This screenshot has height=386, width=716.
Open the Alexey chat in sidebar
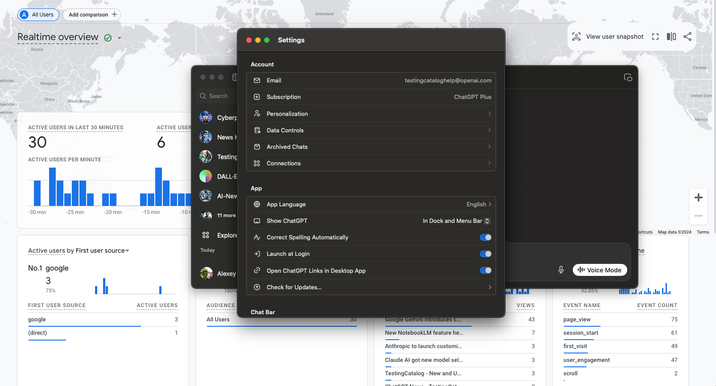[218, 274]
